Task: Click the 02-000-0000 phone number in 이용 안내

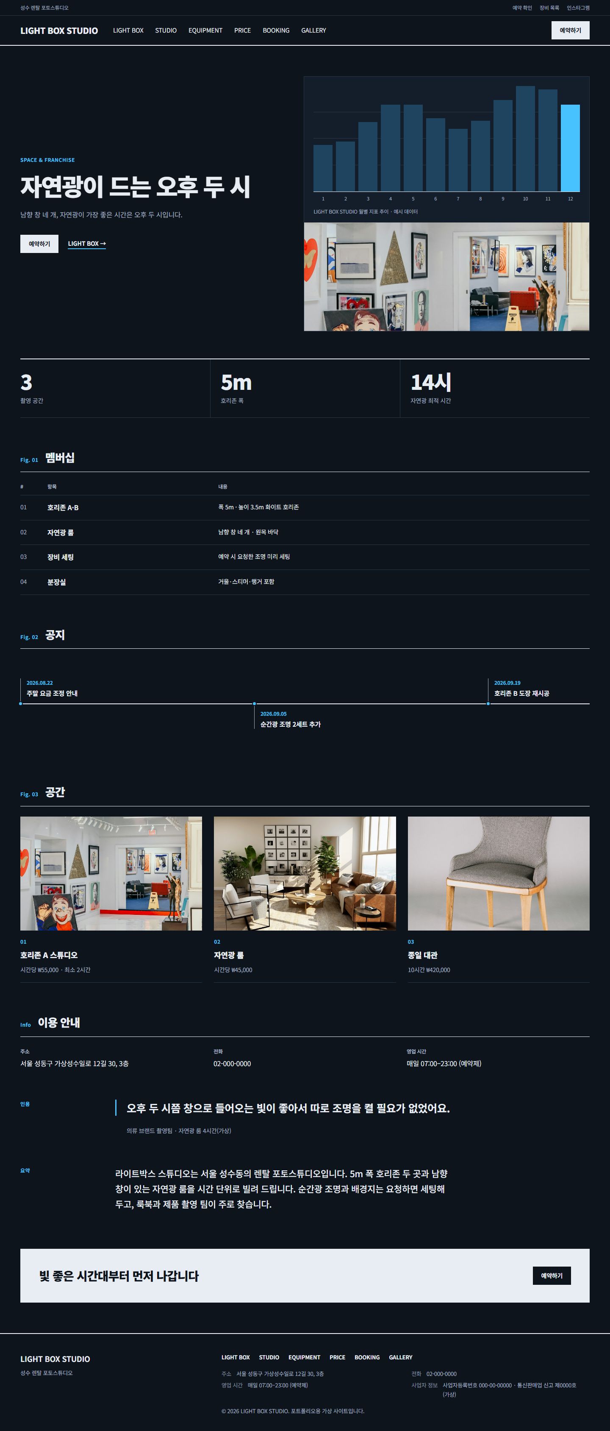Action: pos(232,1064)
